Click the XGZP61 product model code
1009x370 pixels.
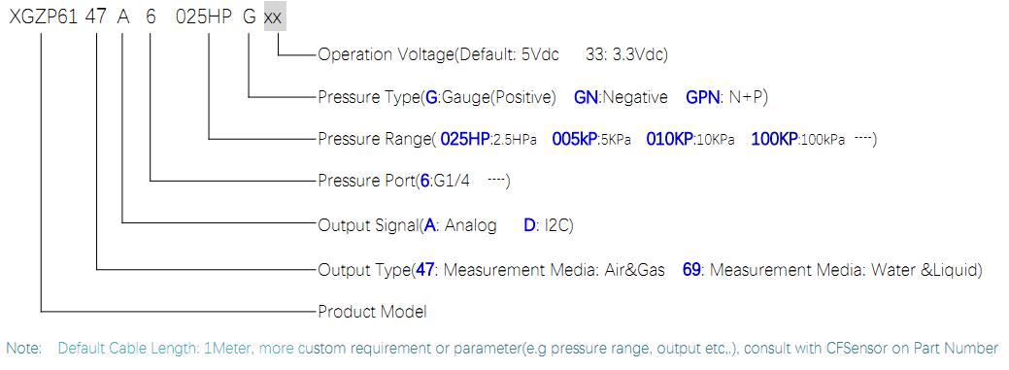tap(43, 17)
